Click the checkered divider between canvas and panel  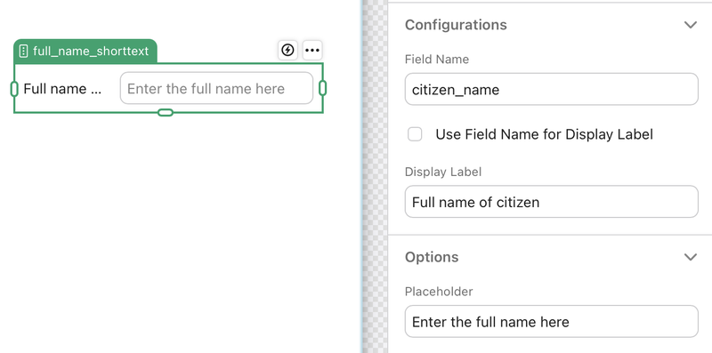point(375,176)
